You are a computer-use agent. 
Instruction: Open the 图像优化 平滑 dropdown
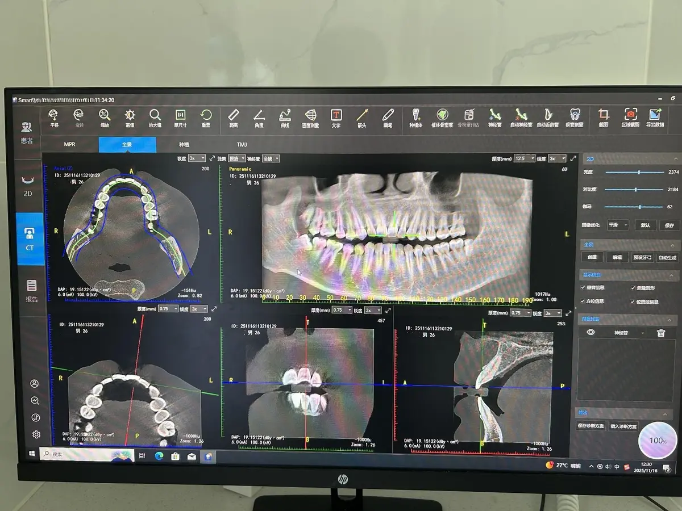click(618, 225)
